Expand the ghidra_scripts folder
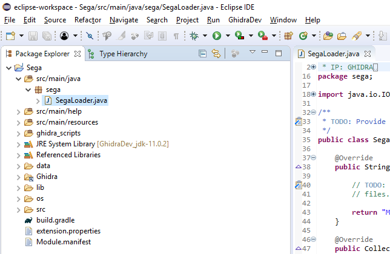Image resolution: width=390 pixels, height=254 pixels. pyautogui.click(x=18, y=134)
